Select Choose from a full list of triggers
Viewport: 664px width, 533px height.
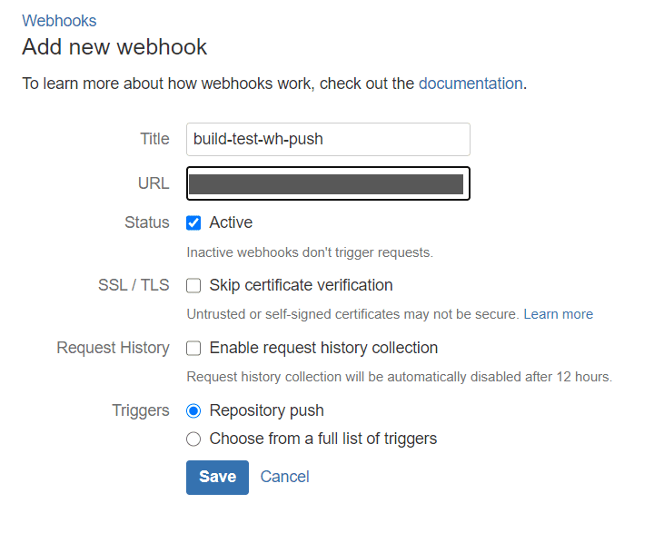[x=193, y=439]
